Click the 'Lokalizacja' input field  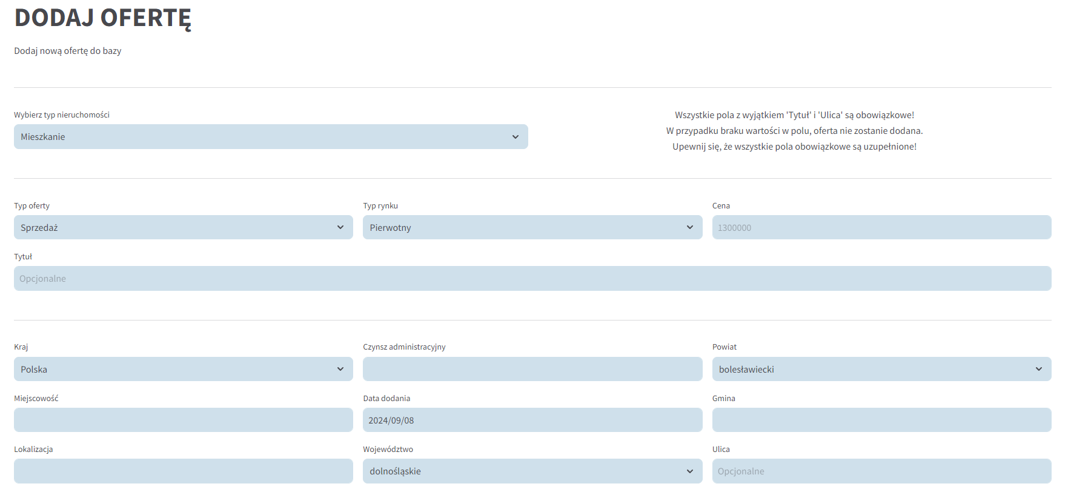(x=184, y=471)
